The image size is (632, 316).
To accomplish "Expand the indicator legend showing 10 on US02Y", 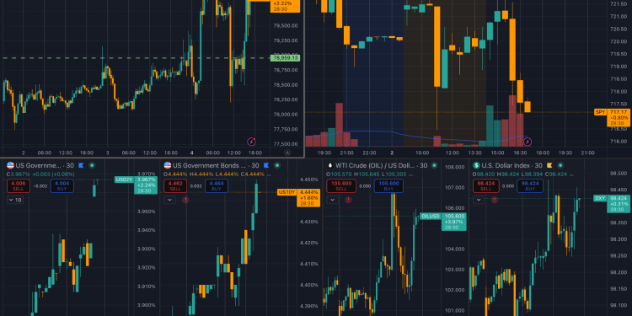I will [x=15, y=200].
